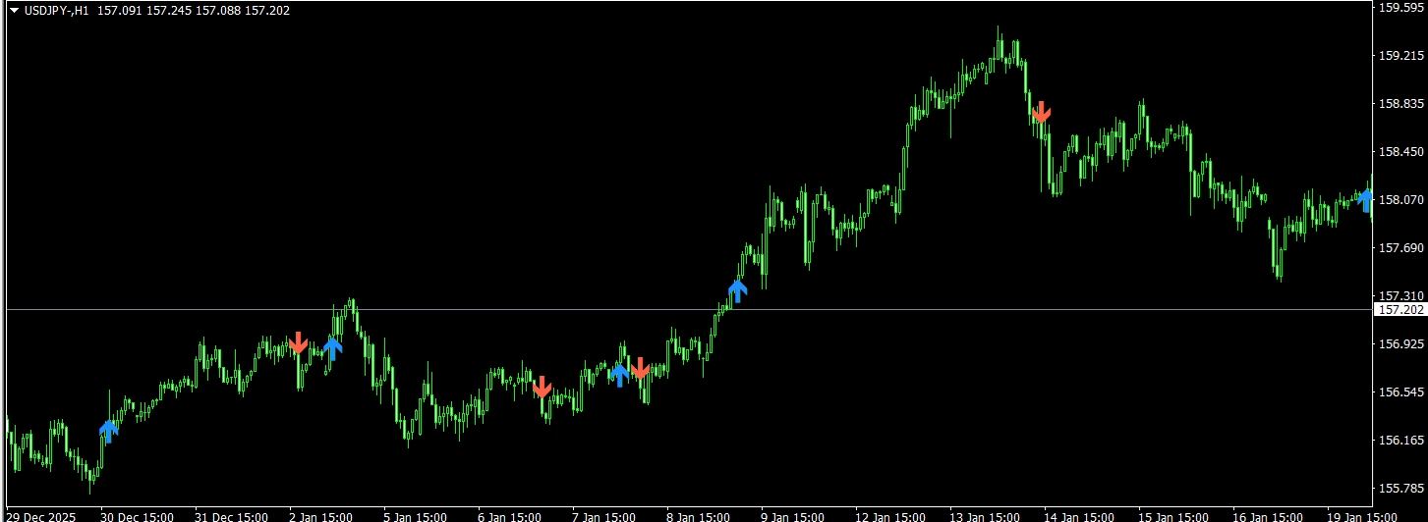Click the 155.785 price scale label

tap(1401, 489)
